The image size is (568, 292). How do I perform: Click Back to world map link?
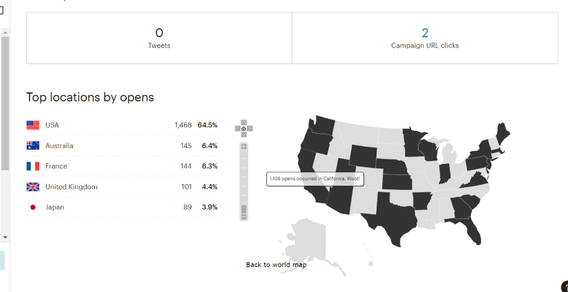[276, 265]
